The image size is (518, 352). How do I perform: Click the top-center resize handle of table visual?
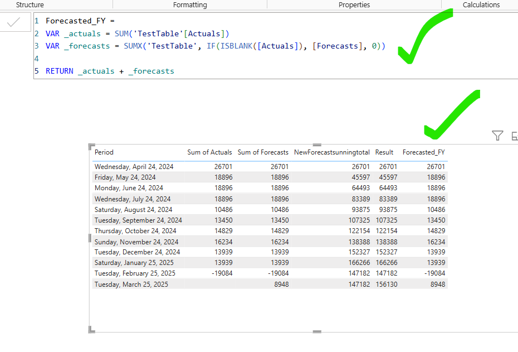pyautogui.click(x=317, y=145)
